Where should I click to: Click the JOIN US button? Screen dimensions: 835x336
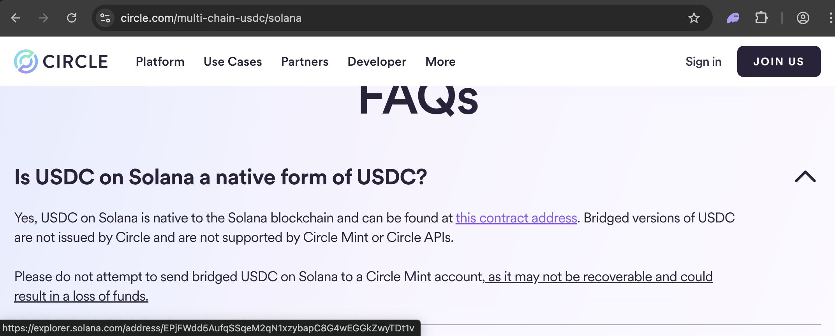tap(779, 61)
